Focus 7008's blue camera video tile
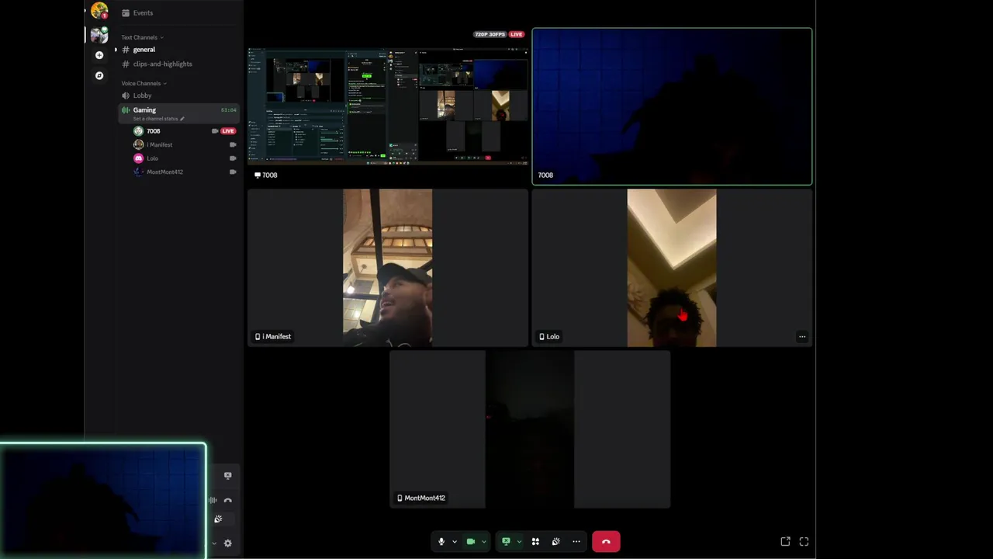The image size is (993, 559). coord(672,106)
